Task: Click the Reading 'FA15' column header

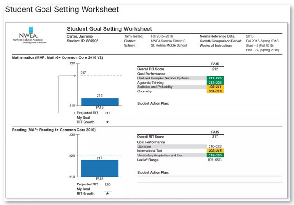Action: tap(215, 132)
